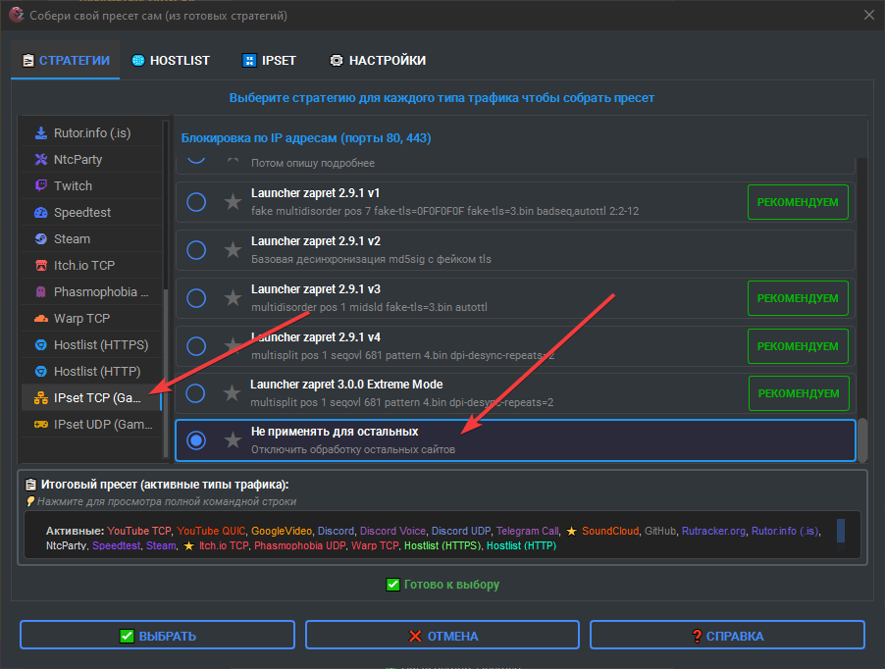Screen dimensions: 885x669
Task: Click the NtcParty tools icon
Action: tap(41, 160)
